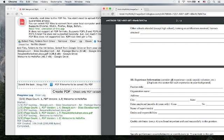Click the Time Machine clock icon
The height and width of the screenshot is (140, 224).
tap(174, 2)
